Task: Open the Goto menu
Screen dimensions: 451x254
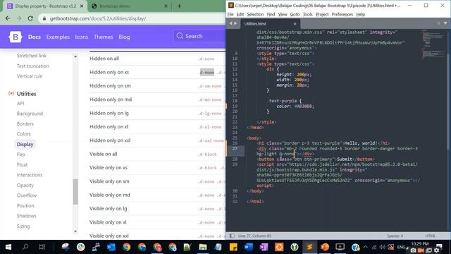Action: click(x=295, y=14)
